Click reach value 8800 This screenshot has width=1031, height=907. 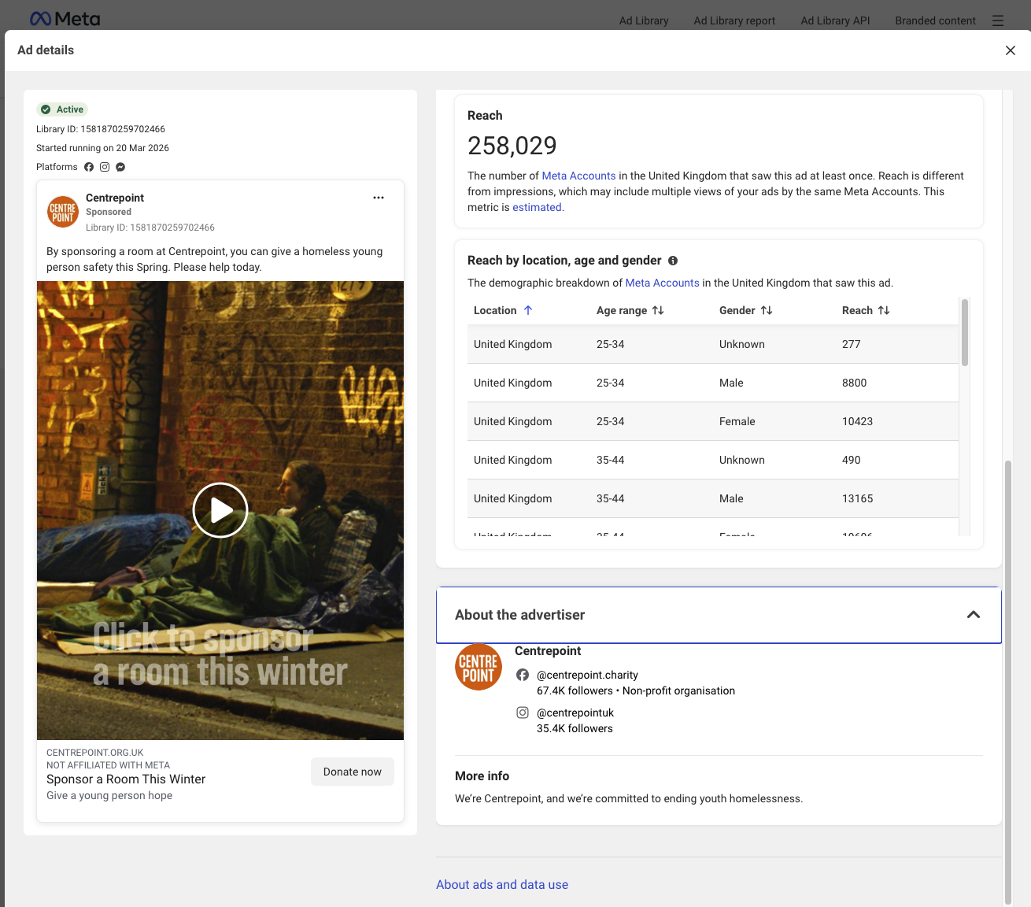(x=854, y=383)
